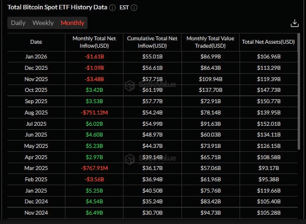Click the SoSoValue watermark logo near Oct 2025

[130, 85]
